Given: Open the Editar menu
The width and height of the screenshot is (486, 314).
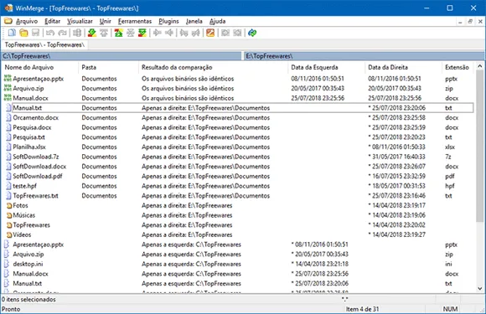Looking at the screenshot, I should [53, 21].
